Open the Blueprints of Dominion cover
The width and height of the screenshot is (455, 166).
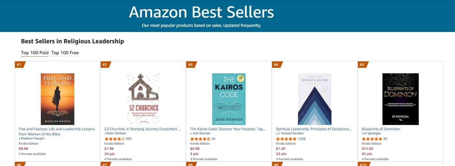(400, 99)
